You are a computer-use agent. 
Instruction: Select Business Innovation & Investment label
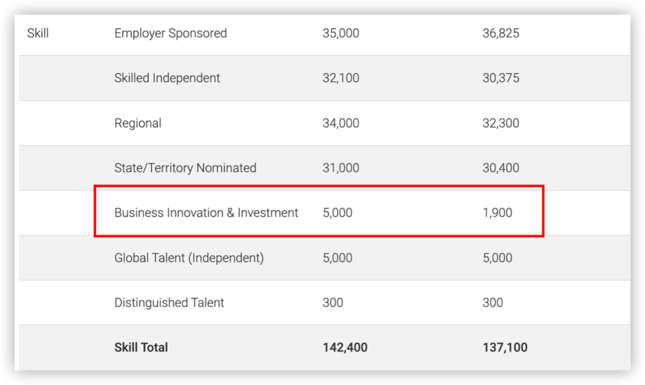206,213
